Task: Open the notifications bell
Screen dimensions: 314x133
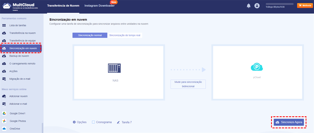Action: coord(249,6)
